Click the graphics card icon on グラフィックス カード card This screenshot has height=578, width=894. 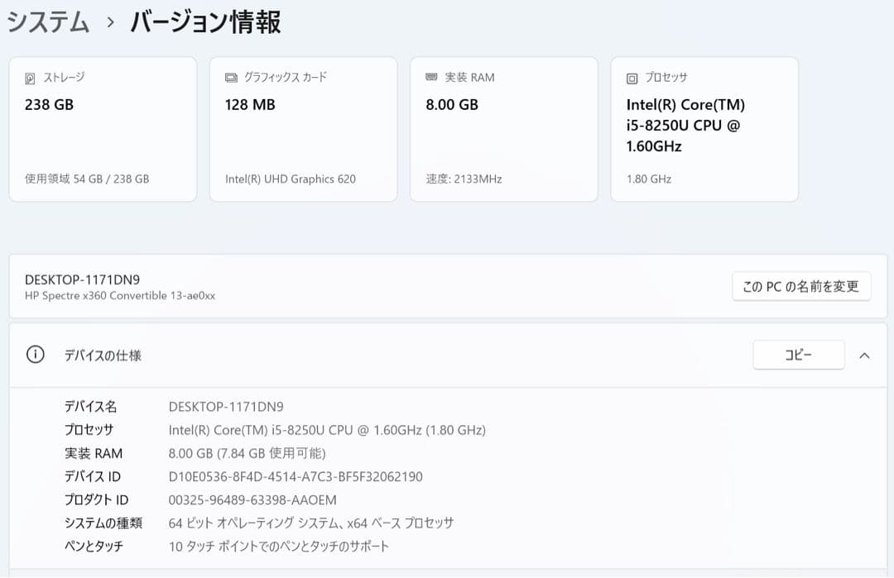tap(232, 77)
